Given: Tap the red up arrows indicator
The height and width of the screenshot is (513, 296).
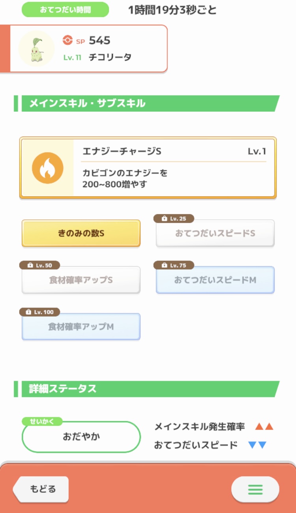Looking at the screenshot, I should pyautogui.click(x=264, y=427).
